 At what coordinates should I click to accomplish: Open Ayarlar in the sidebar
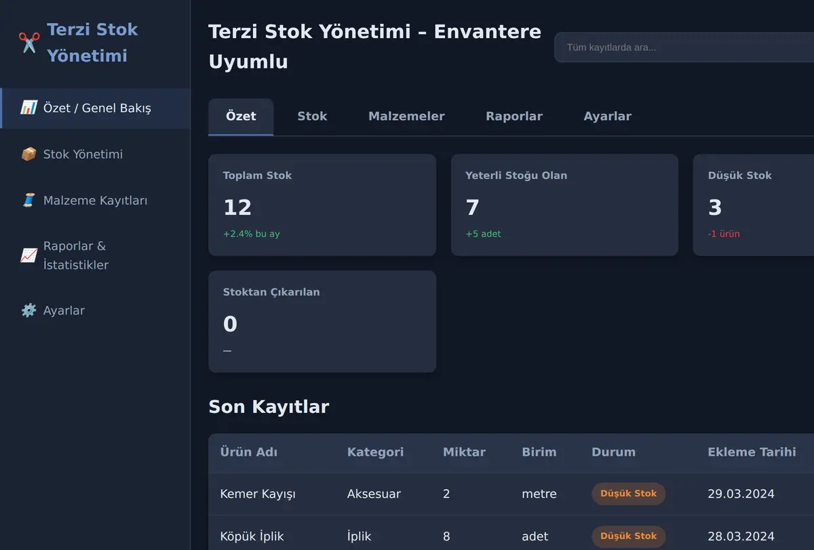(95, 311)
